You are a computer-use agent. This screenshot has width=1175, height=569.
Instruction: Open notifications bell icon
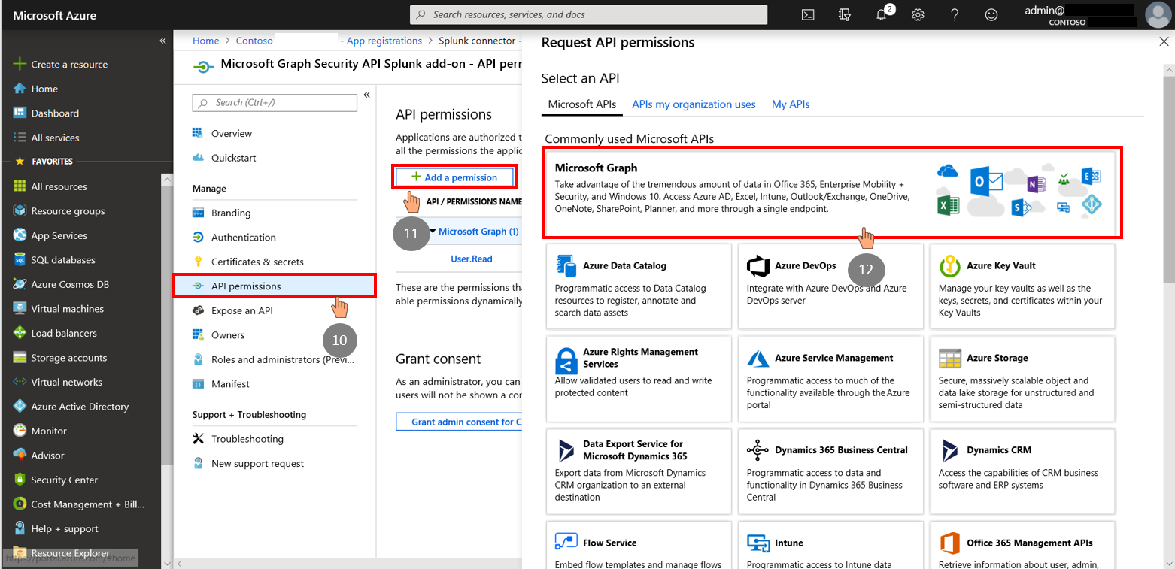tap(882, 14)
